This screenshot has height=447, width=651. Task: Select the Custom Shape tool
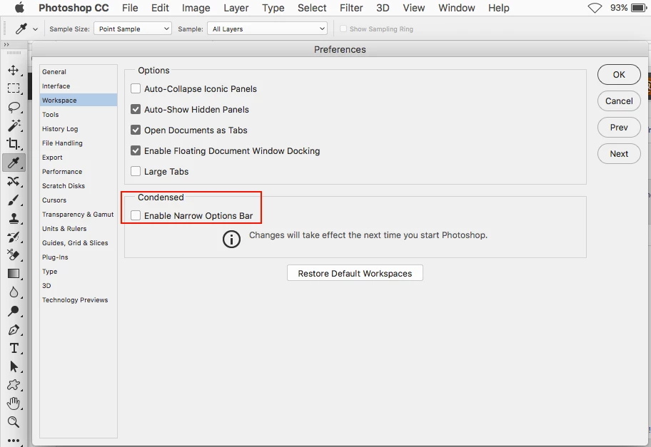pyautogui.click(x=14, y=385)
